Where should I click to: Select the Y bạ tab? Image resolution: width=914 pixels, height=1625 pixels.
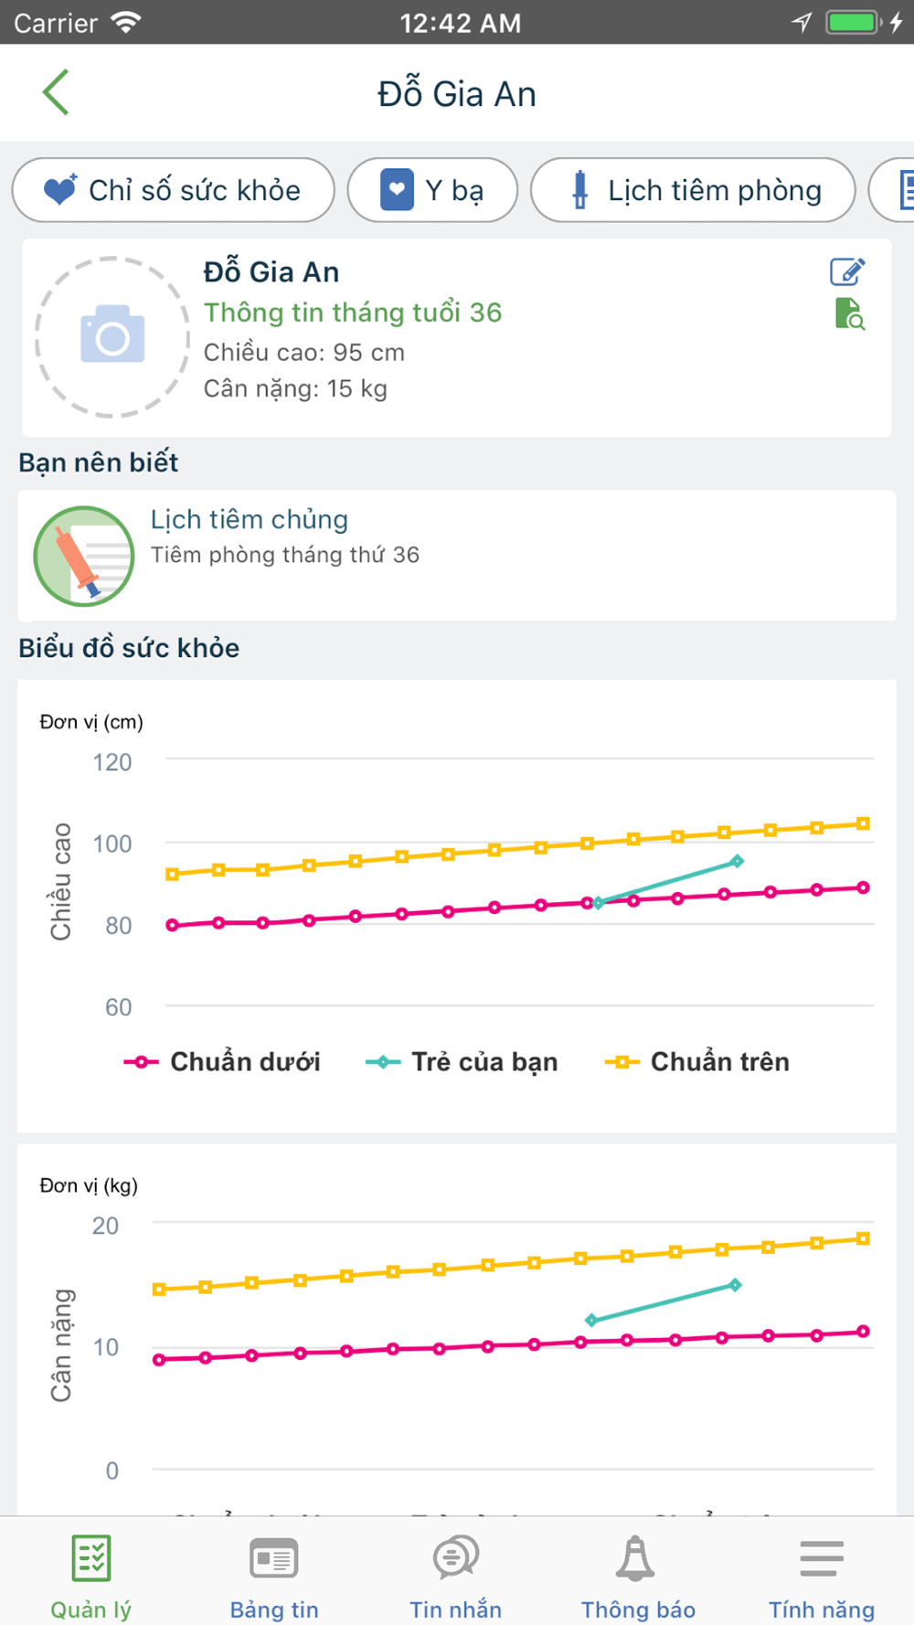(432, 190)
